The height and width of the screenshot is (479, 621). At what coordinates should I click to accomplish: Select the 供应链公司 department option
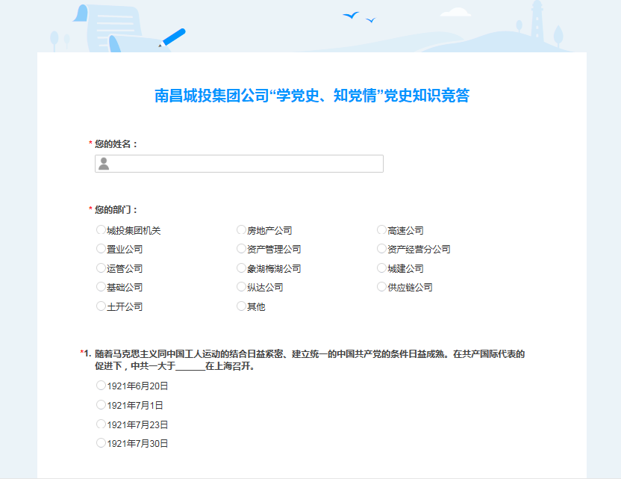coord(381,287)
